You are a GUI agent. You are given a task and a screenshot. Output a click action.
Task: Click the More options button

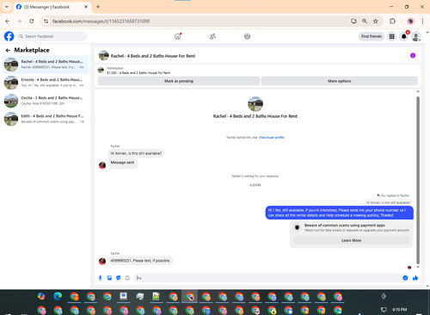click(x=340, y=81)
